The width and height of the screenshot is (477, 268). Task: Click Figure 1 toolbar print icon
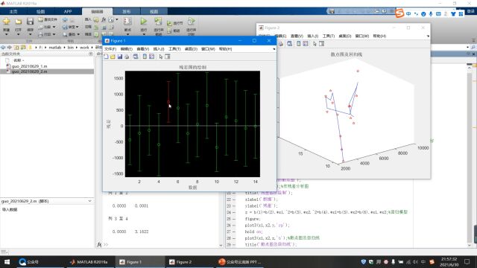point(127,57)
